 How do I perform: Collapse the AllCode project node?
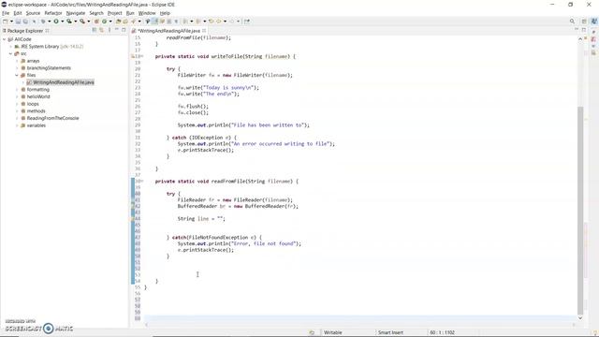[4, 39]
